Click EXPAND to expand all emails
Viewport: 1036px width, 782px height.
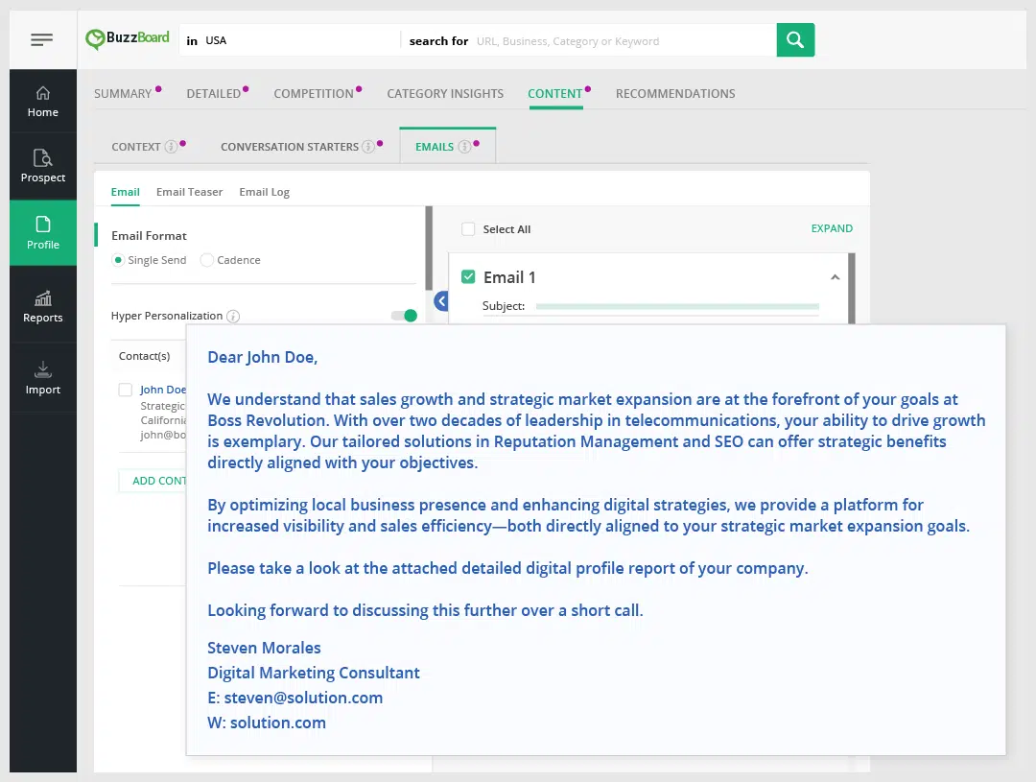(832, 228)
